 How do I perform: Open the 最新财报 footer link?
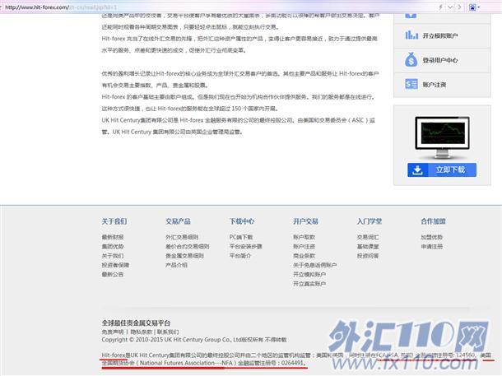tap(113, 237)
